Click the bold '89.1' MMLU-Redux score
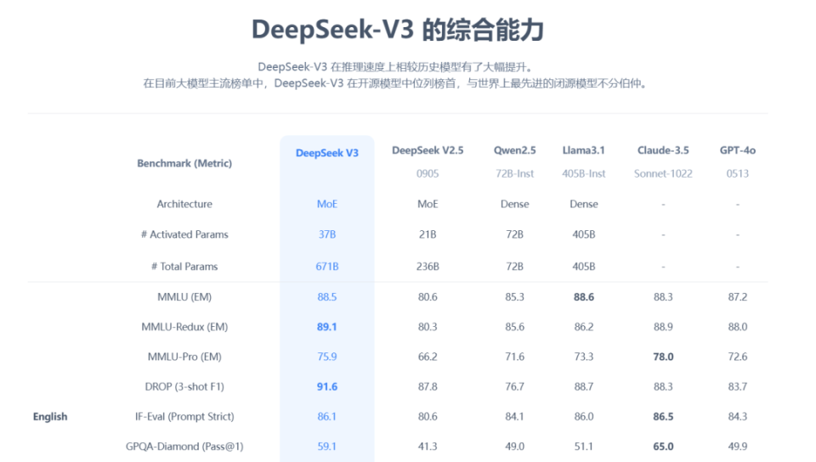This screenshot has height=462, width=816. 326,327
